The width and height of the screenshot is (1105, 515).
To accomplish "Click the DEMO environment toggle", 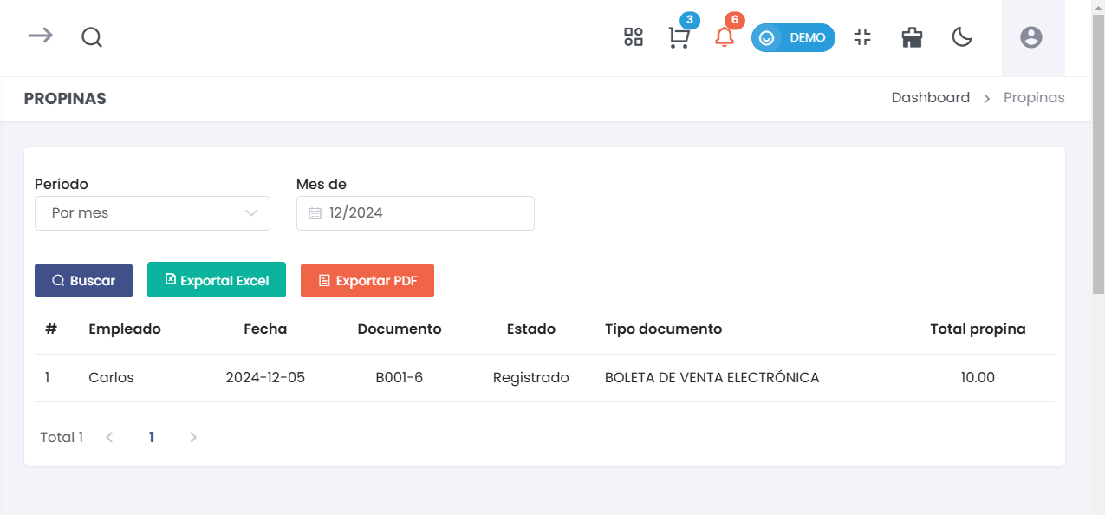I will click(x=793, y=38).
